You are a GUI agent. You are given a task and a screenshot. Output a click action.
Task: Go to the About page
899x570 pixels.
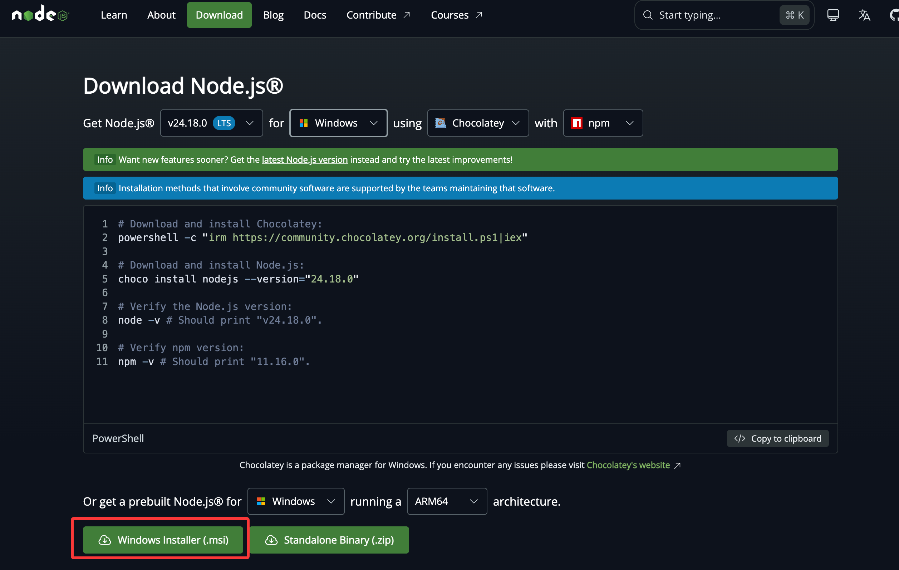161,15
